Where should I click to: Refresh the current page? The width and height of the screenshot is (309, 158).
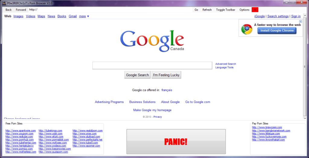pyautogui.click(x=207, y=10)
